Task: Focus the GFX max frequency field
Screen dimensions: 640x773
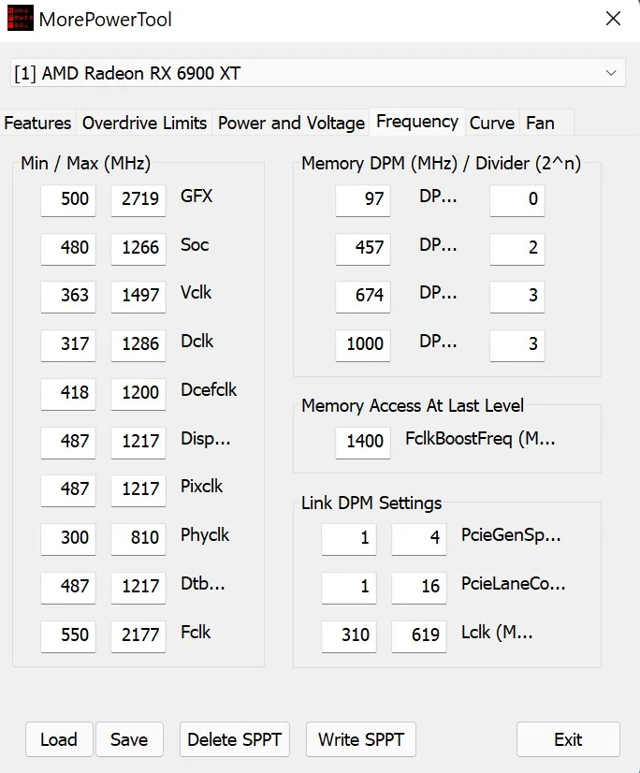Action: click(138, 199)
